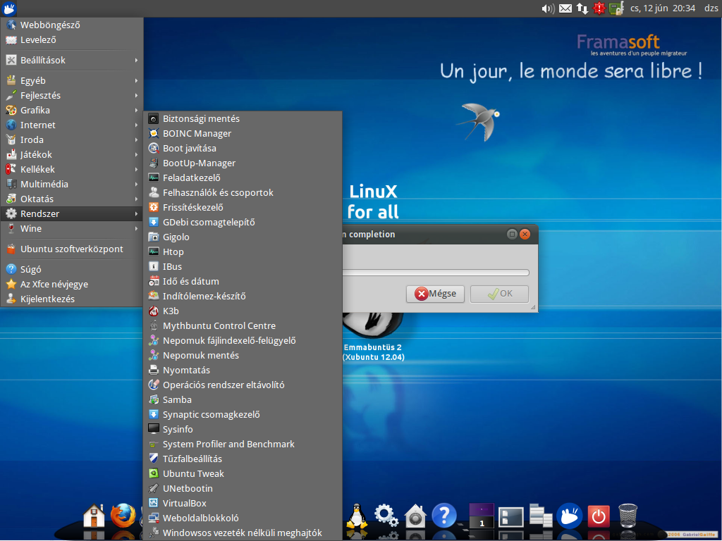Launch Synaptic csomagkezelő
The image size is (722, 541).
[x=243, y=414]
